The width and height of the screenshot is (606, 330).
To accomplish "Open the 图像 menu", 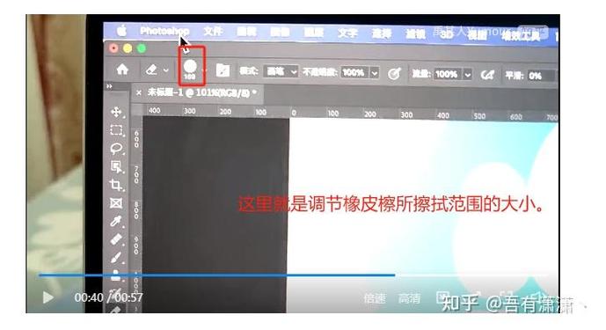I will pos(281,32).
